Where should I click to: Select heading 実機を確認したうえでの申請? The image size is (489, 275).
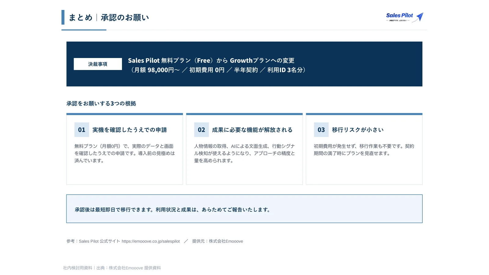click(x=130, y=130)
